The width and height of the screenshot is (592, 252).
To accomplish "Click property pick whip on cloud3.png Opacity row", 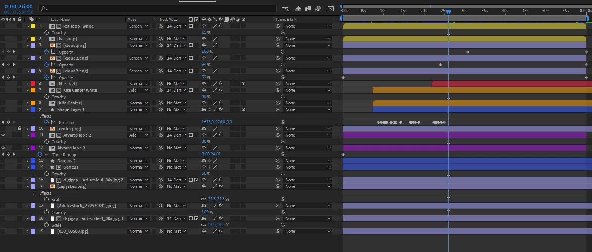I will click(x=283, y=65).
